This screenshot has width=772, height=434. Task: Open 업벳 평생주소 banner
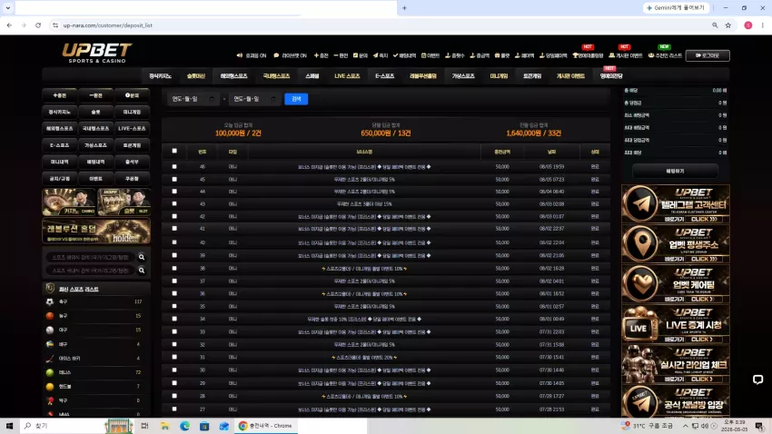coord(676,244)
